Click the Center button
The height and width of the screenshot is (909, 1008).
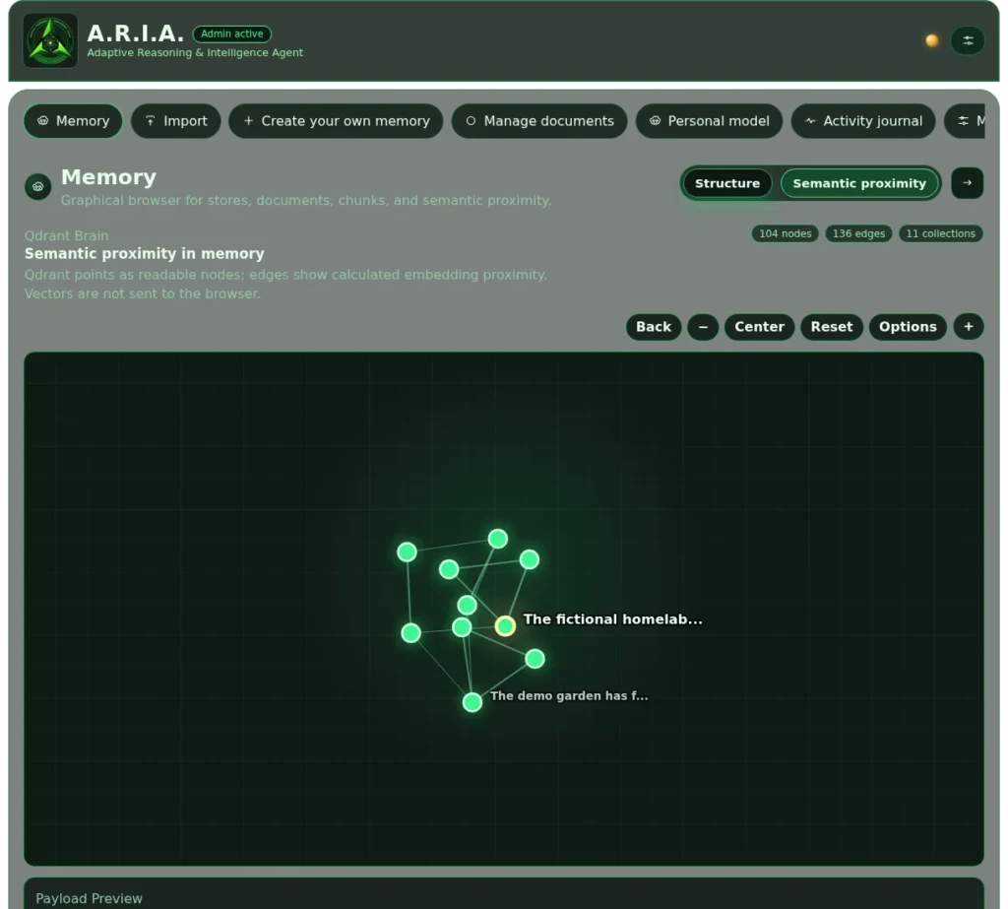click(759, 327)
